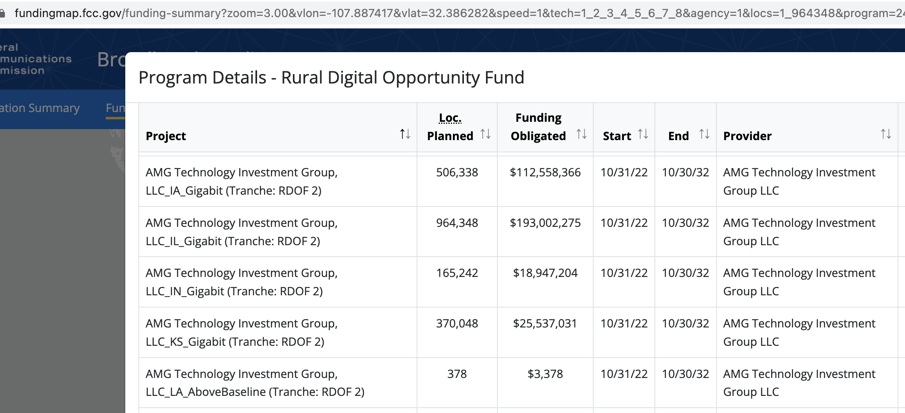Sort by Funding Obligated column arrows
This screenshot has height=413, width=905.
pyautogui.click(x=581, y=134)
